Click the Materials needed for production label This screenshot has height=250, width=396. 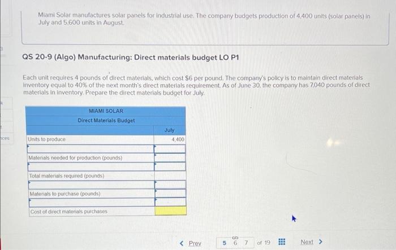point(75,158)
